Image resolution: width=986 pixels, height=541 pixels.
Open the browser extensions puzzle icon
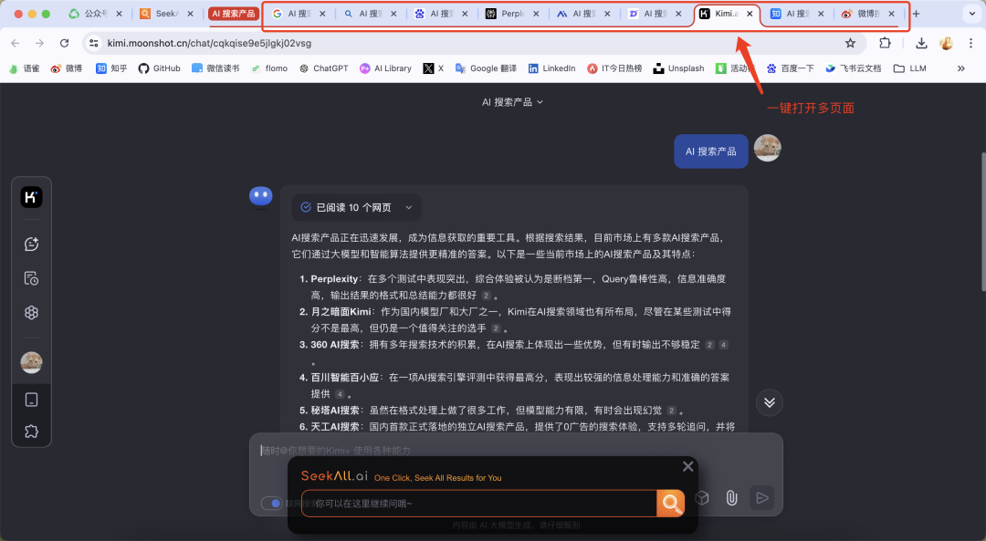(885, 43)
